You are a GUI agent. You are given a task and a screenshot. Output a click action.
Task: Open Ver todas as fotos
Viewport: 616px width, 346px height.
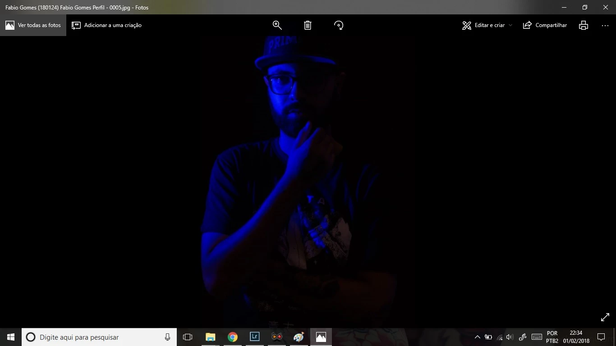coord(33,25)
